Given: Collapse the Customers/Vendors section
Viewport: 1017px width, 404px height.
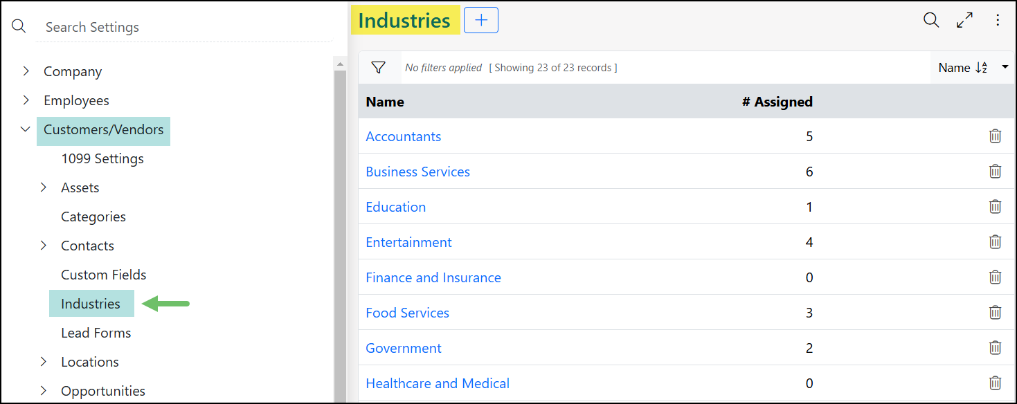Looking at the screenshot, I should point(26,129).
